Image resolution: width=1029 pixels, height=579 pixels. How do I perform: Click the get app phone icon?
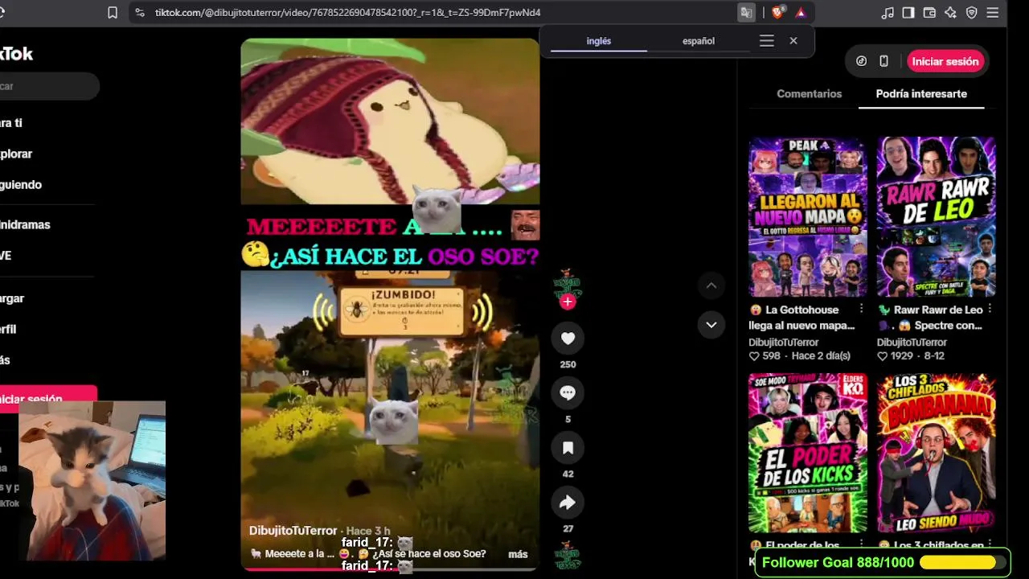pyautogui.click(x=883, y=61)
